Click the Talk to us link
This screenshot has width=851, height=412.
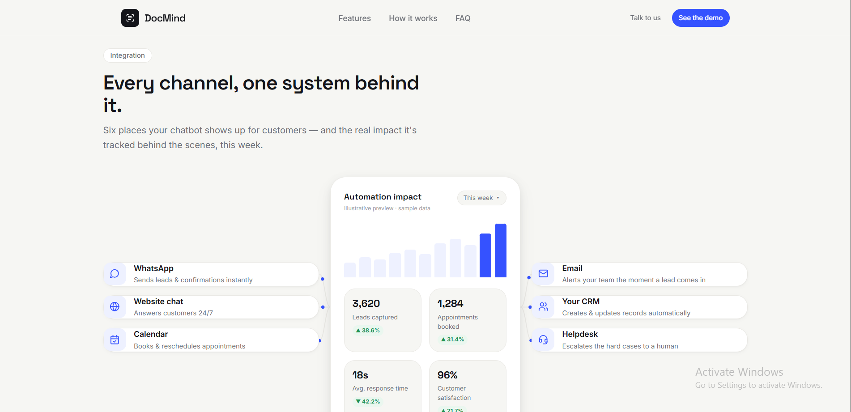[x=645, y=18]
